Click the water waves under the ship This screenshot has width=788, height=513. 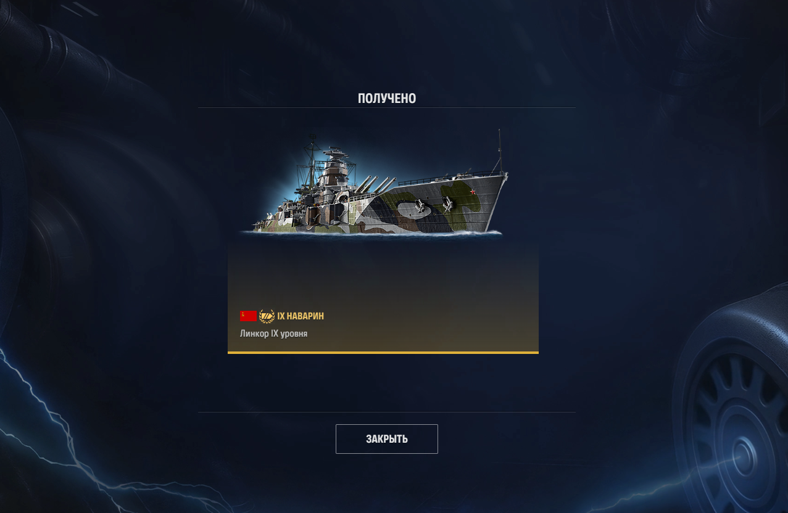point(370,233)
